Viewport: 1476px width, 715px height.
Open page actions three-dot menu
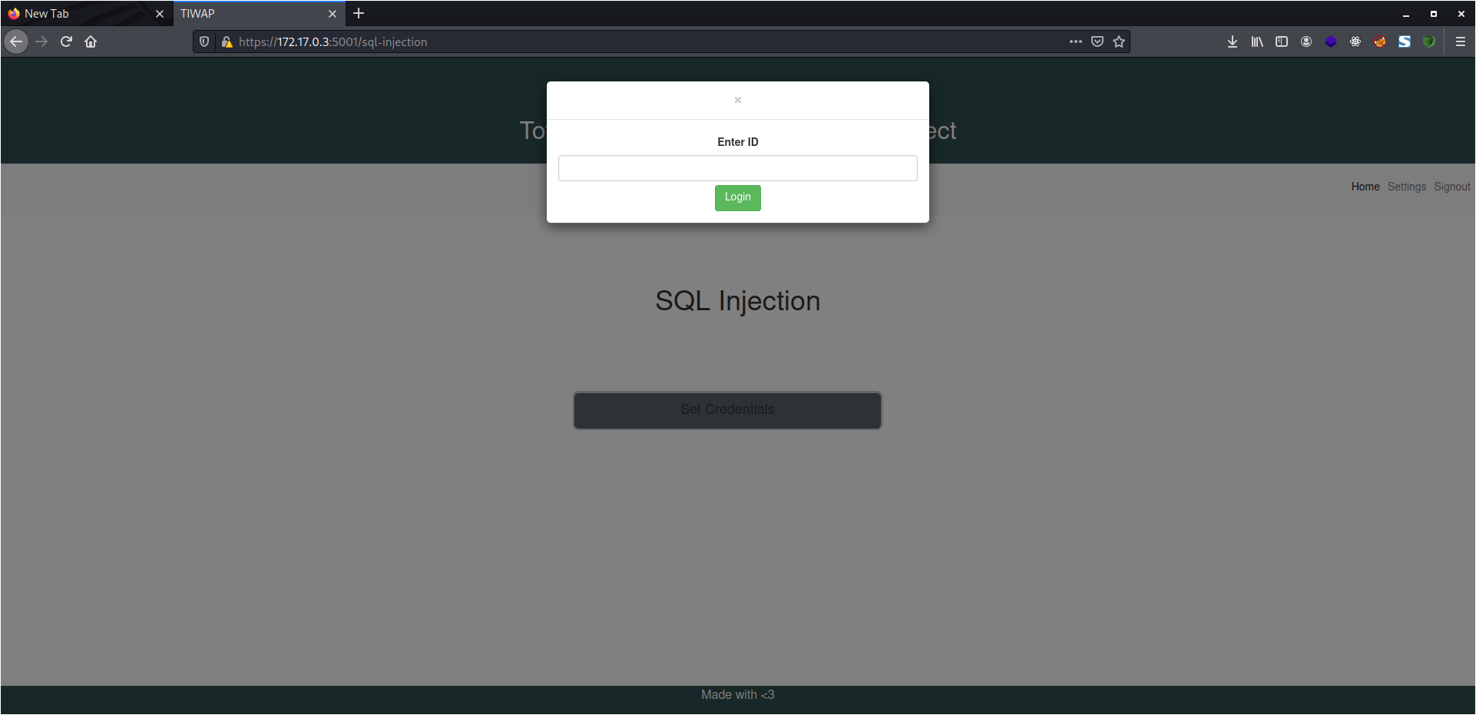1075,42
